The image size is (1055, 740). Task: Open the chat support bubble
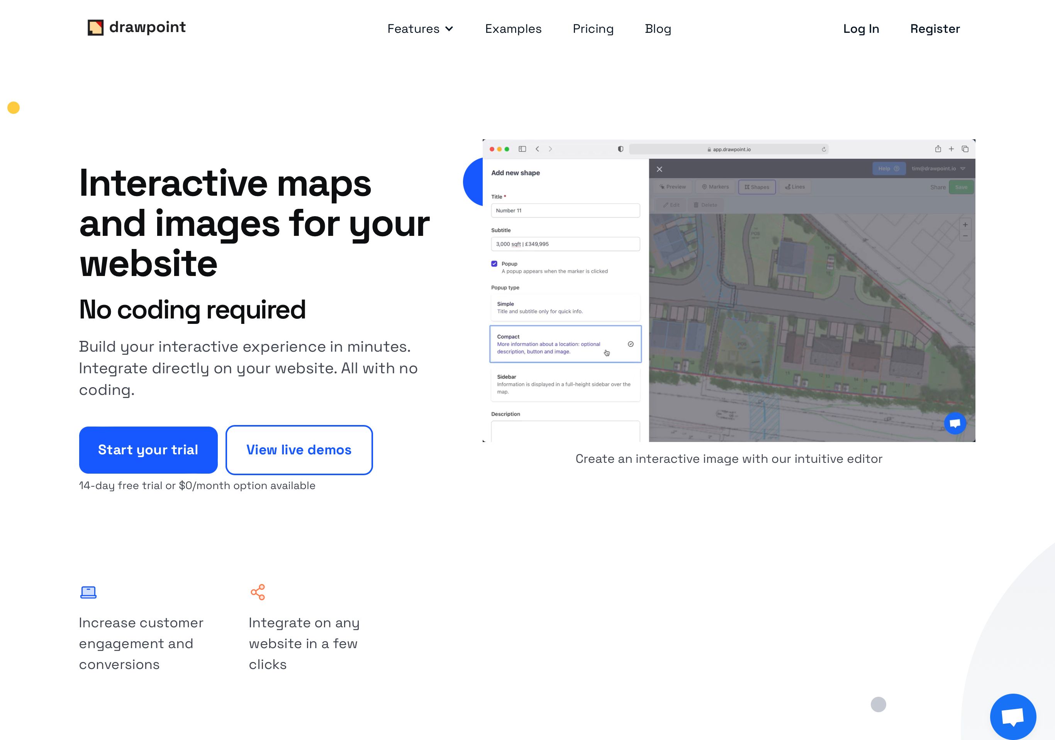tap(1014, 716)
